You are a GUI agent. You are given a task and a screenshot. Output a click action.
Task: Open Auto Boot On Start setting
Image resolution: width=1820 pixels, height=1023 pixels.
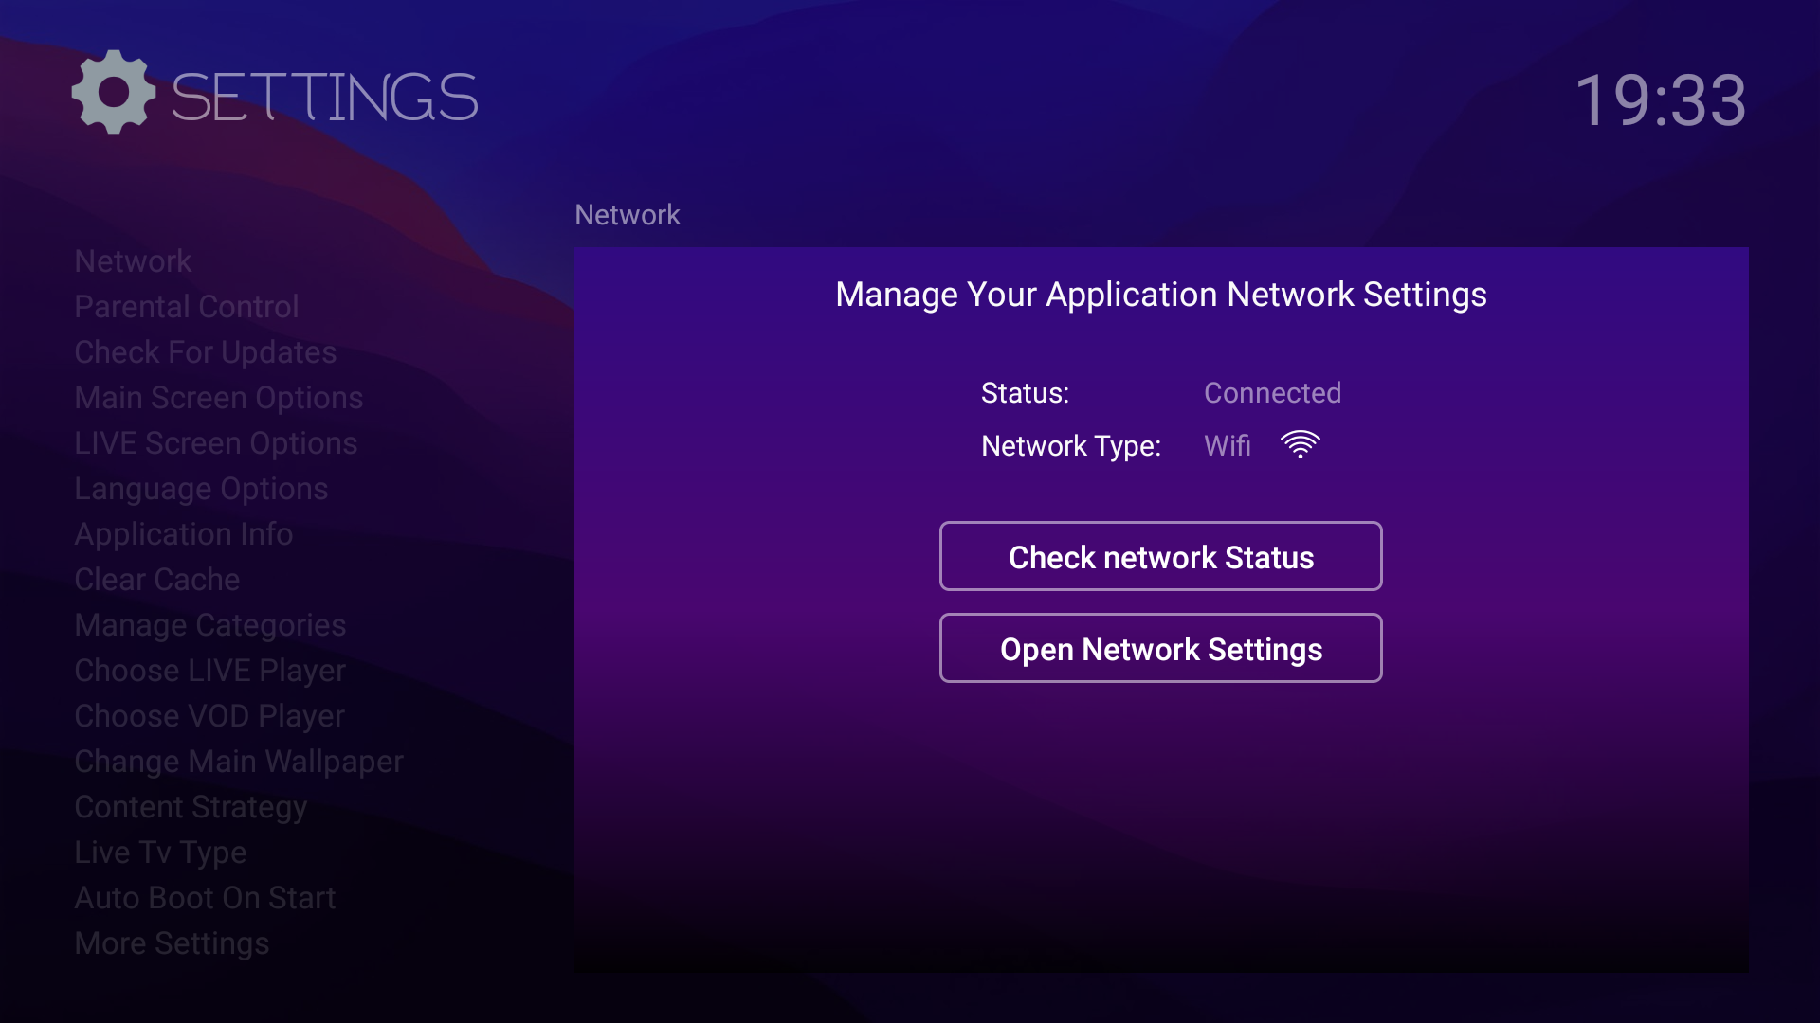[x=205, y=898]
